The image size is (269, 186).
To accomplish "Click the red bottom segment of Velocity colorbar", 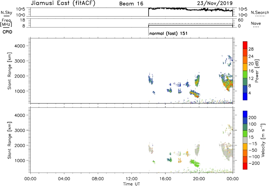I will pyautogui.click(x=245, y=166).
